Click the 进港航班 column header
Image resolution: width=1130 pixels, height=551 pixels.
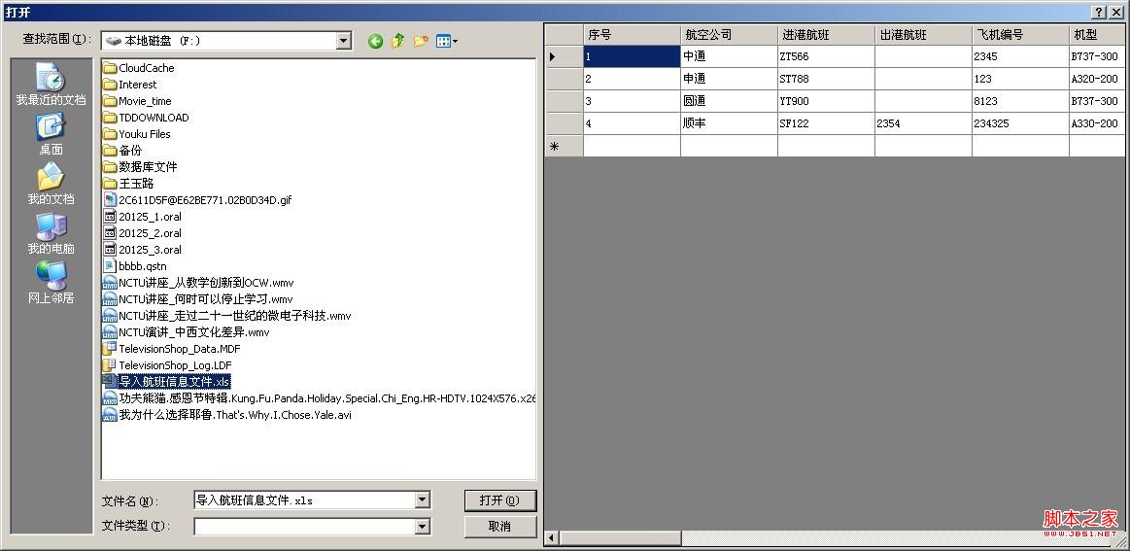click(826, 35)
